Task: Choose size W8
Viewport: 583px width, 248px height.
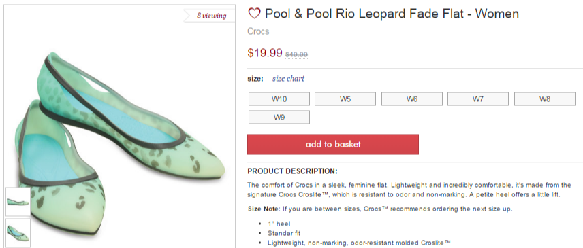Action: click(545, 99)
